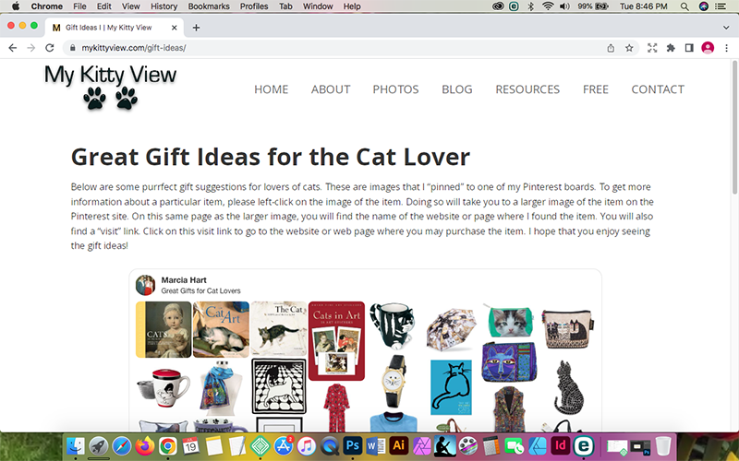Expand the tab search chevron

725,28
